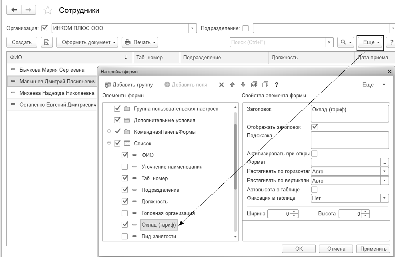The width and height of the screenshot is (395, 257).
Task: Expand the КоманднаяПанельФормы tree node
Action: click(x=109, y=131)
